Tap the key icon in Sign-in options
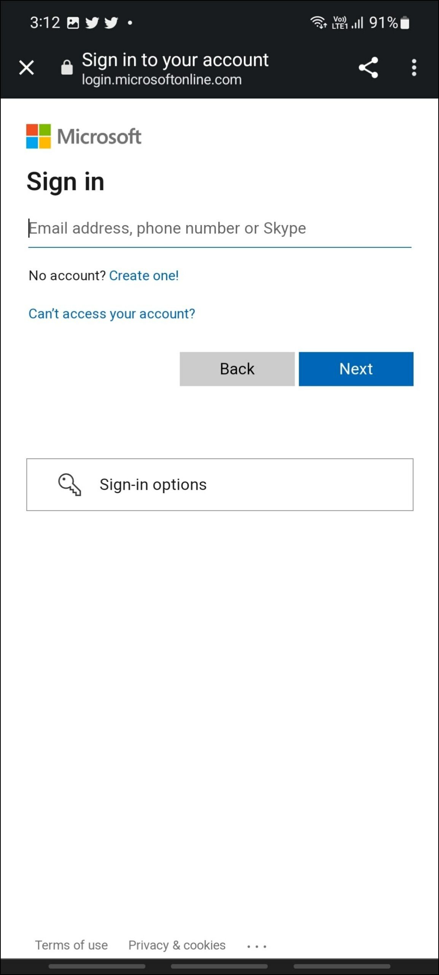The image size is (439, 975). pyautogui.click(x=69, y=484)
